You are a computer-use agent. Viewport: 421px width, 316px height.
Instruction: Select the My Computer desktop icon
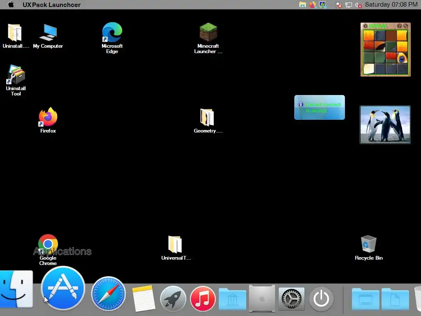click(x=48, y=36)
